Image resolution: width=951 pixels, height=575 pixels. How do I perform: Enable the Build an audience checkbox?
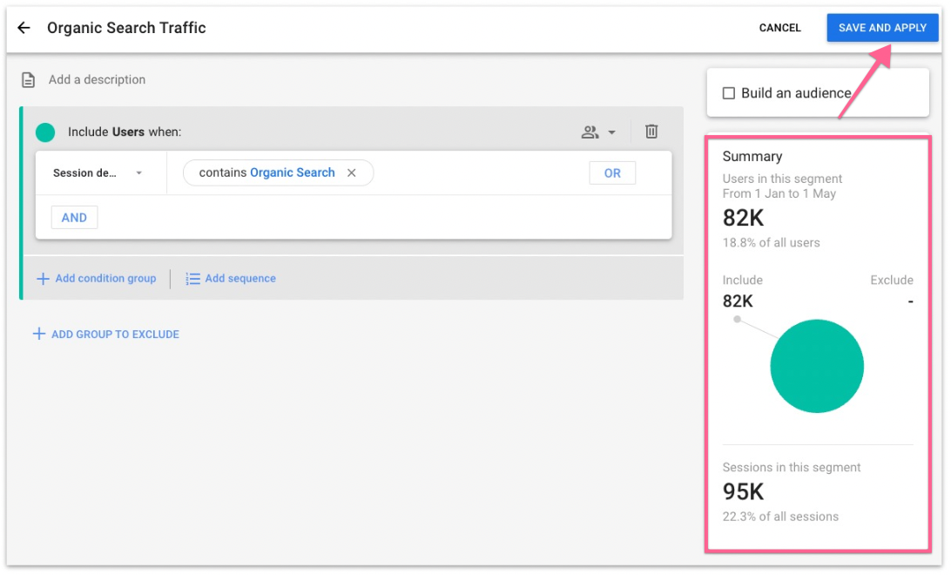coord(729,93)
